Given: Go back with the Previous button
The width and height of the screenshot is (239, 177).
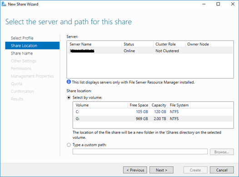Looking at the screenshot, I should (135, 170).
